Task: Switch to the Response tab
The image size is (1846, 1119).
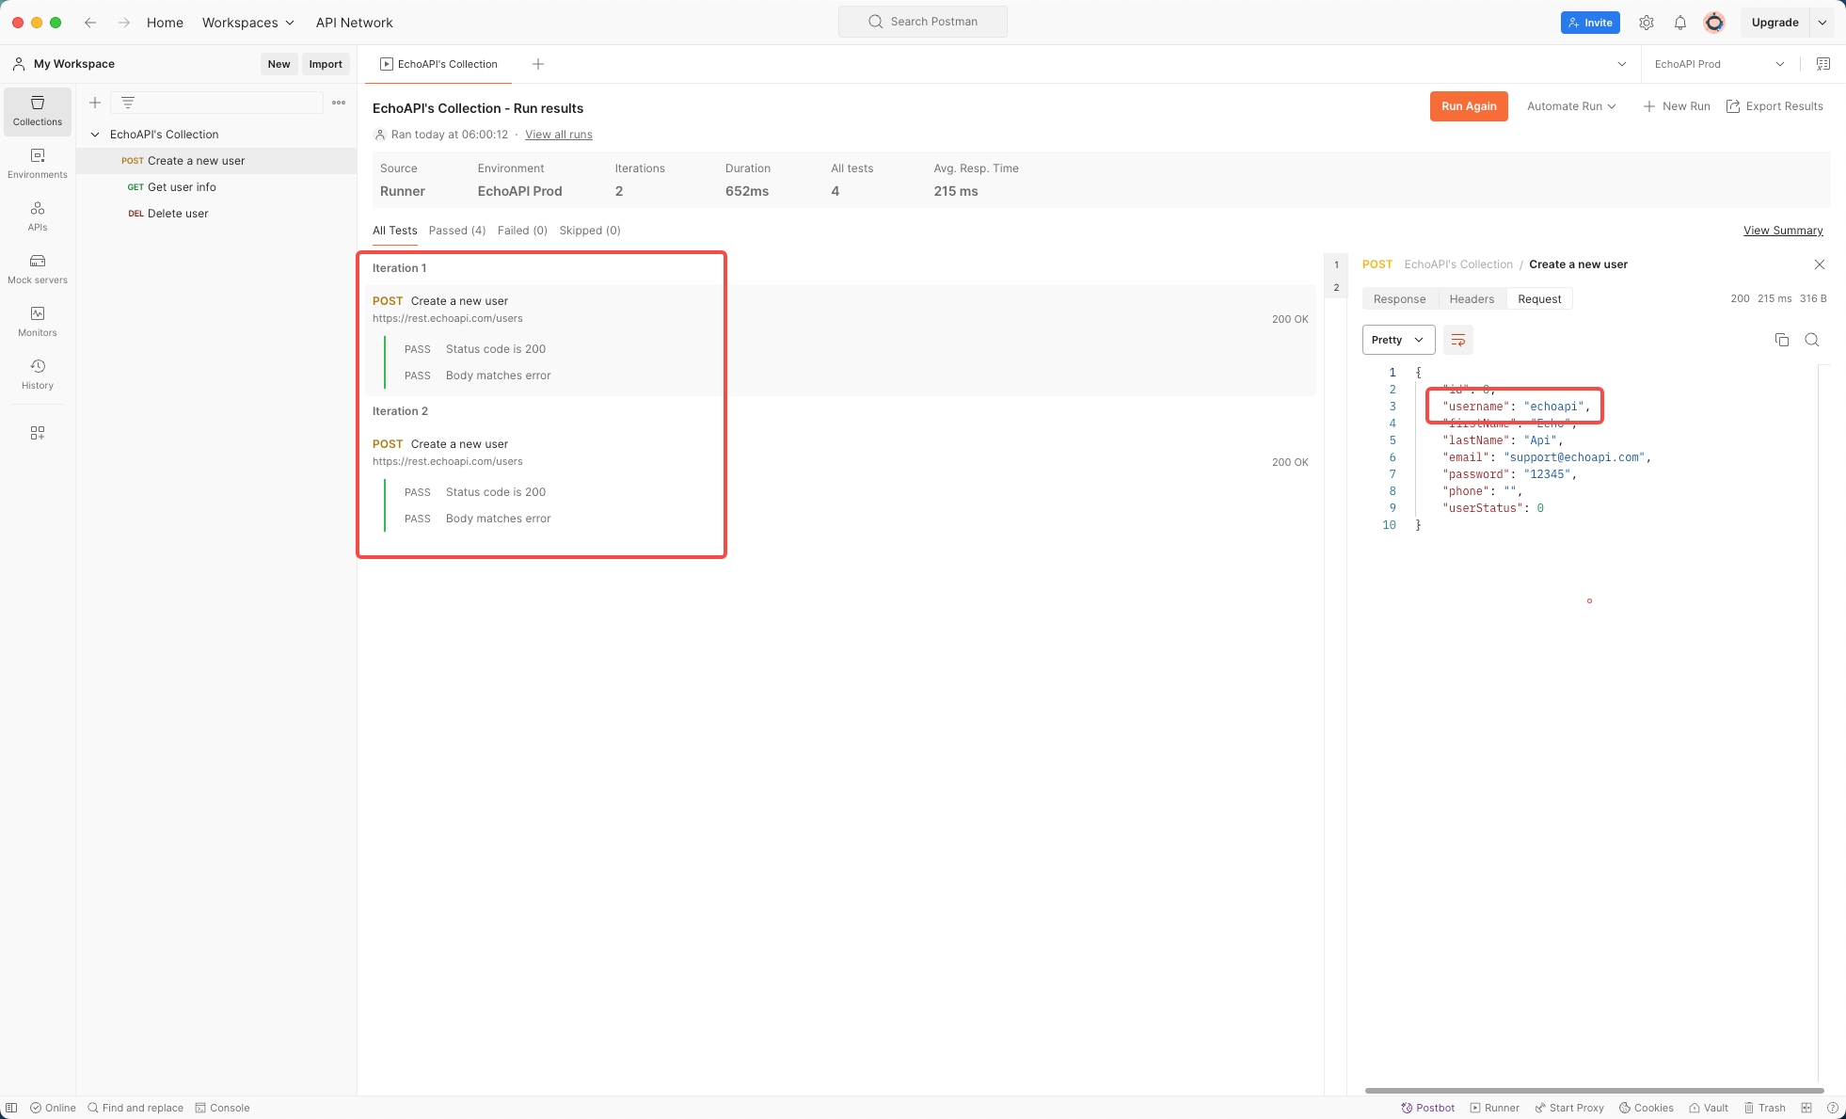Action: [1399, 299]
